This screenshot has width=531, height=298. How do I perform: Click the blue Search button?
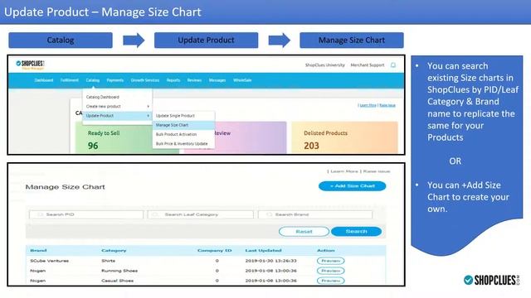point(356,232)
